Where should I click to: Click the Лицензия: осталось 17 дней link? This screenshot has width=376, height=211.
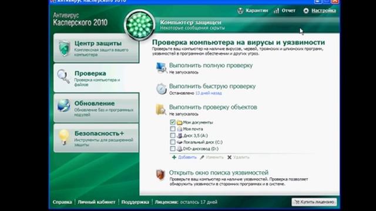pyautogui.click(x=186, y=202)
